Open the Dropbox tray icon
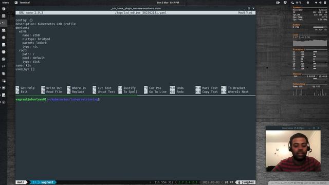The width and height of the screenshot is (329, 185). tap(285, 3)
